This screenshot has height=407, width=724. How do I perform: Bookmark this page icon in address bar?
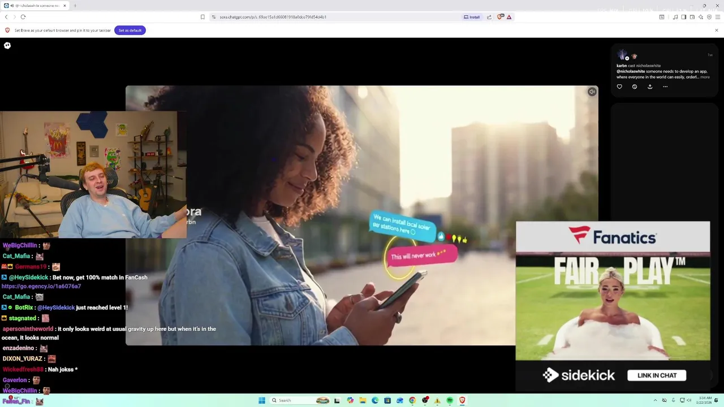(x=202, y=17)
